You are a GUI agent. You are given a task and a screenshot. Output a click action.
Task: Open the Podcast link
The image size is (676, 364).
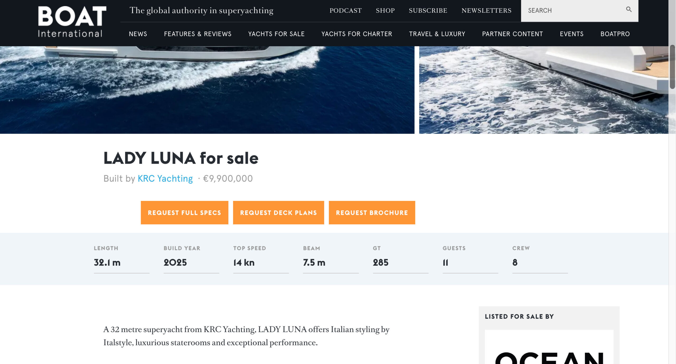coord(345,11)
